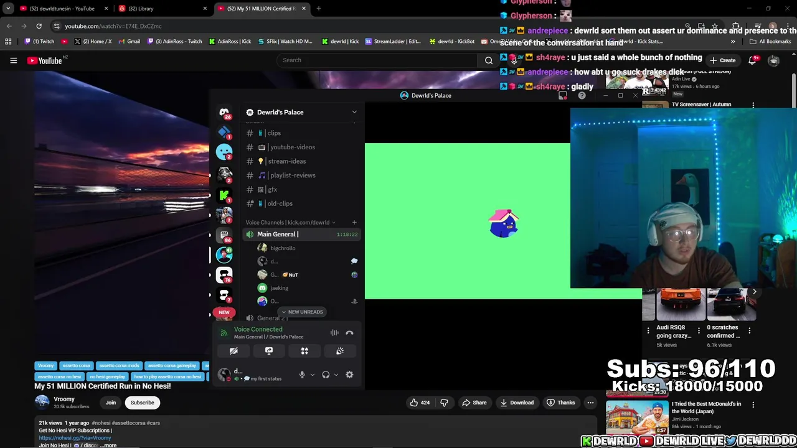This screenshot has width=797, height=448.
Task: Expand Dewrld's Palace server menu
Action: click(354, 112)
